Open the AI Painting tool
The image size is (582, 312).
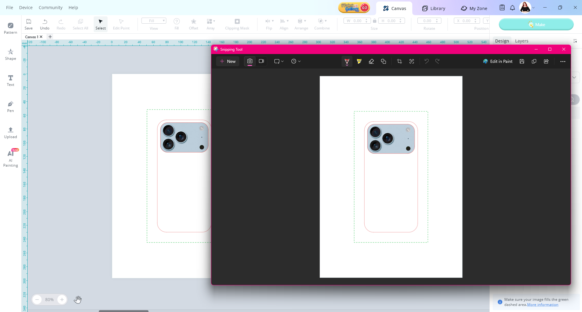[11, 158]
